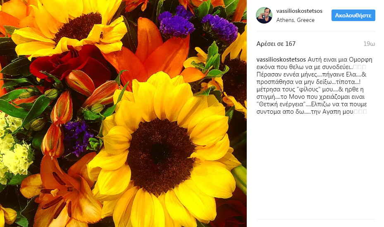This screenshot has height=227, width=384.
Task: Click the emoji boxes after Αγαπη μου
Action: [x=360, y=112]
